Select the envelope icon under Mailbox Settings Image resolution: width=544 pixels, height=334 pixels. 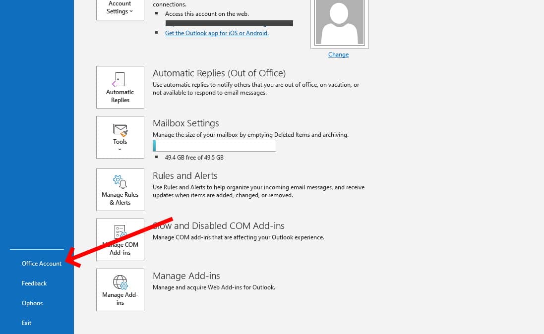[x=120, y=130]
